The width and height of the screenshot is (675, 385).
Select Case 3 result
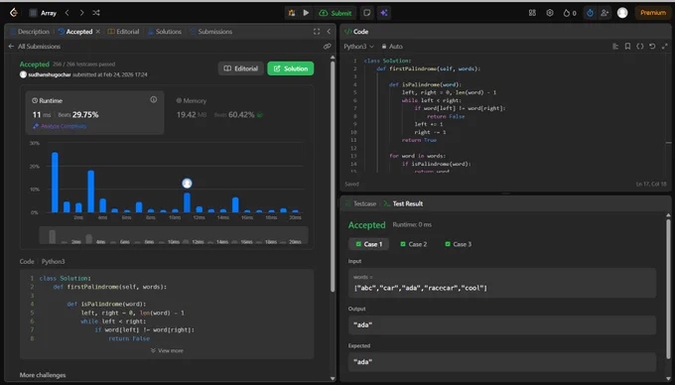tap(458, 244)
